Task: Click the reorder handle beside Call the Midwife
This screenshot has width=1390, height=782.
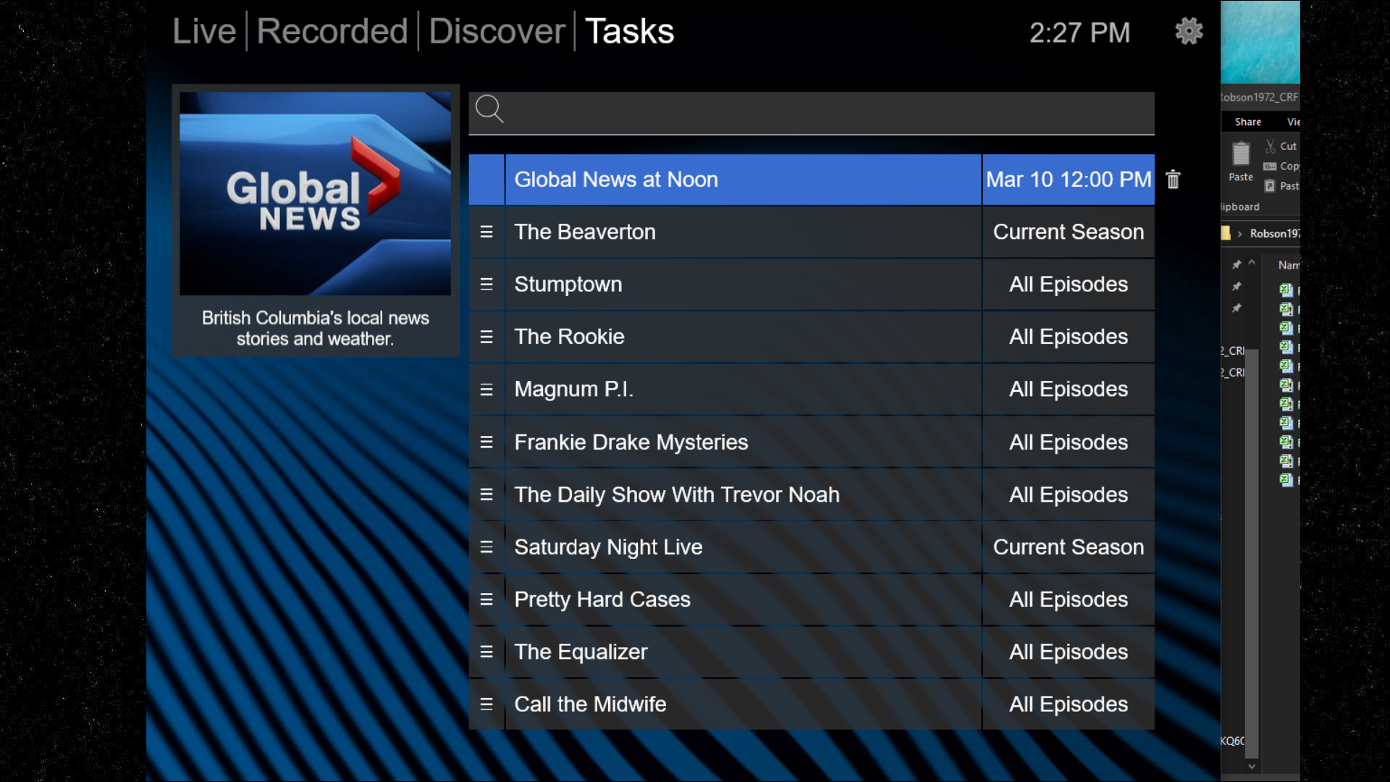Action: click(x=486, y=705)
